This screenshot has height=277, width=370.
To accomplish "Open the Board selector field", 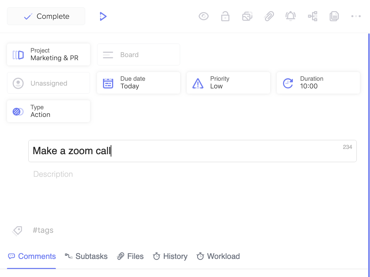I will pyautogui.click(x=138, y=55).
